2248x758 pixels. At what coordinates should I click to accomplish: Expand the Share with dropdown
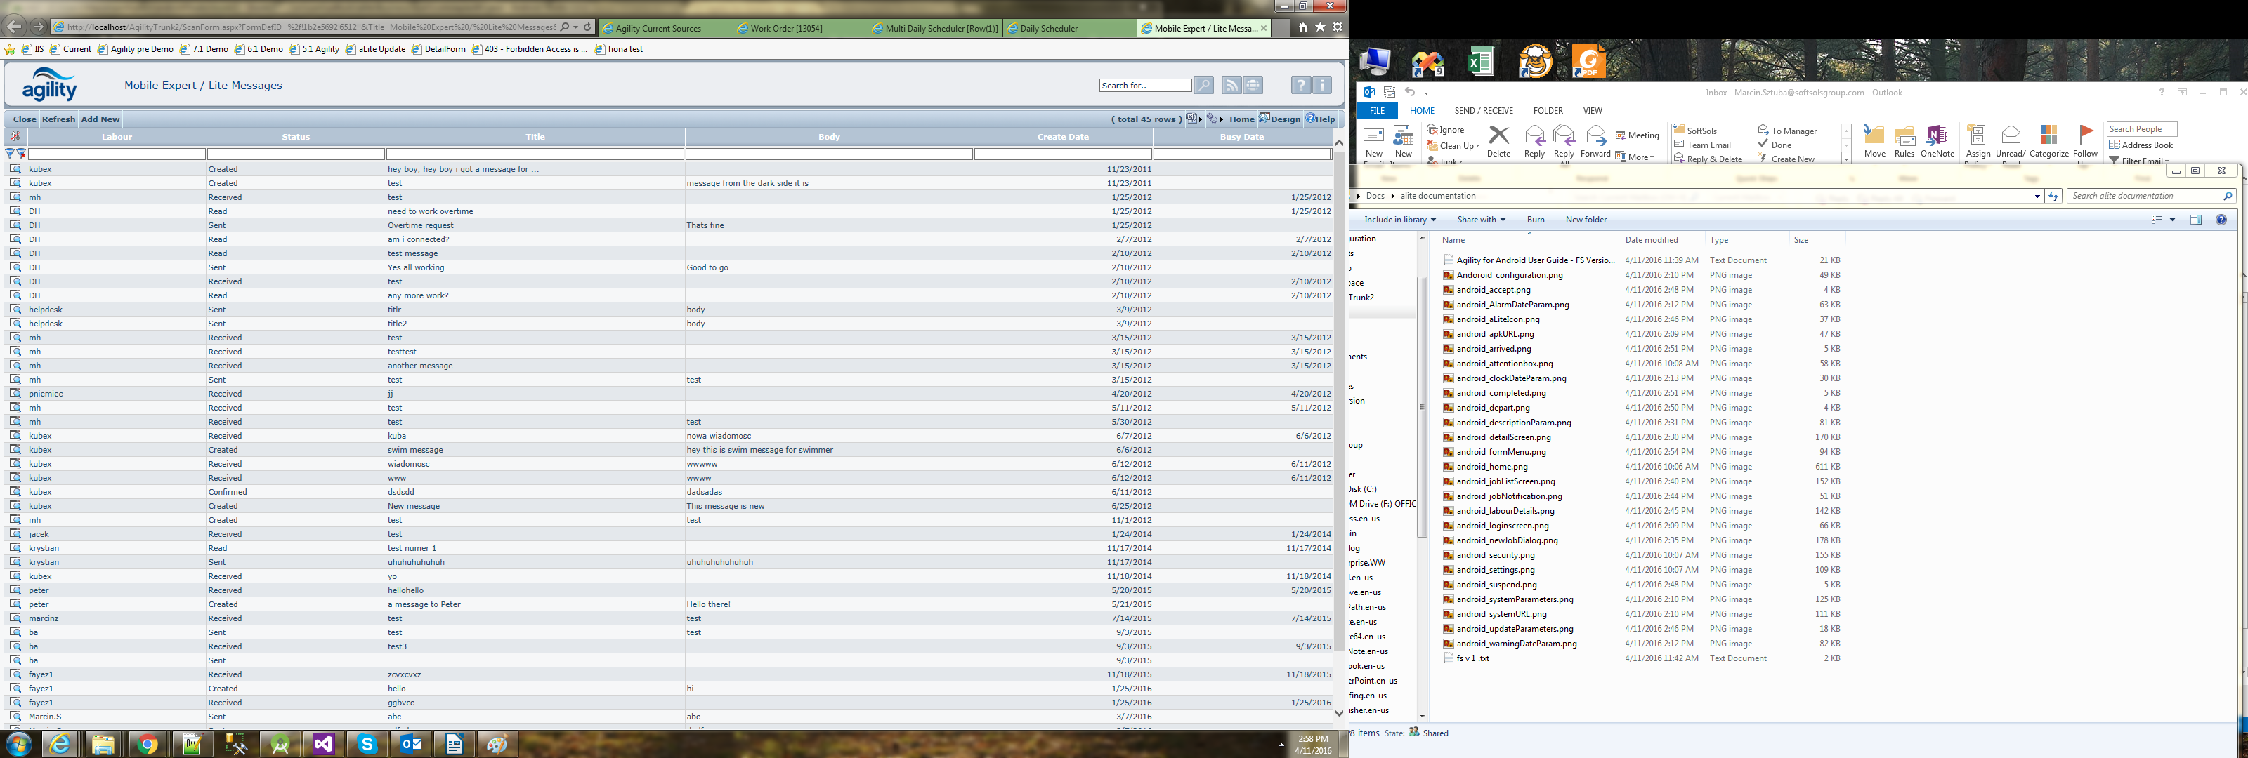click(x=1481, y=220)
